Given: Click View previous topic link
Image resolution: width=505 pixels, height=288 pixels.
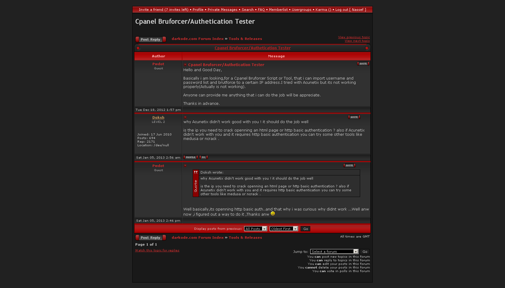Looking at the screenshot, I should pyautogui.click(x=354, y=37).
